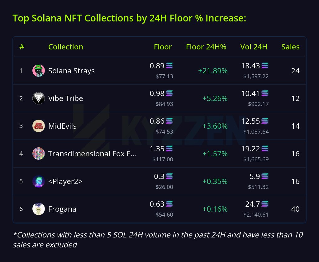The image size is (319, 262).
Task: Sort by the Floor column header
Action: pyautogui.click(x=163, y=47)
